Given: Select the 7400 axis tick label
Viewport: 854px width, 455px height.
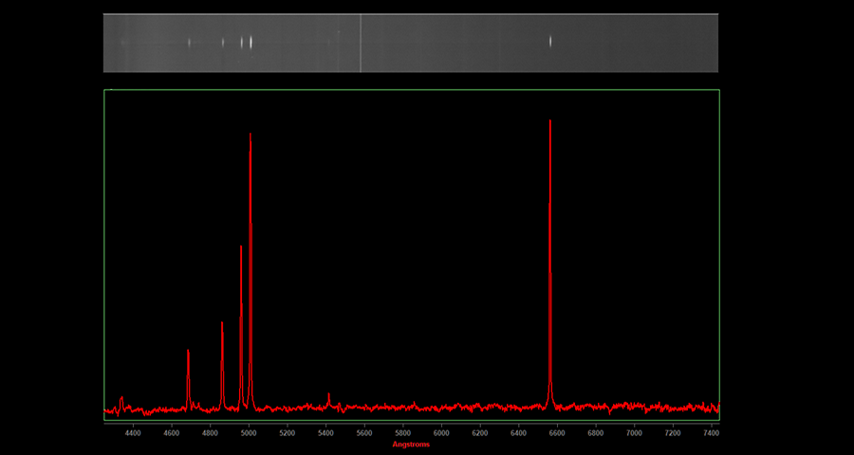Looking at the screenshot, I should [711, 433].
